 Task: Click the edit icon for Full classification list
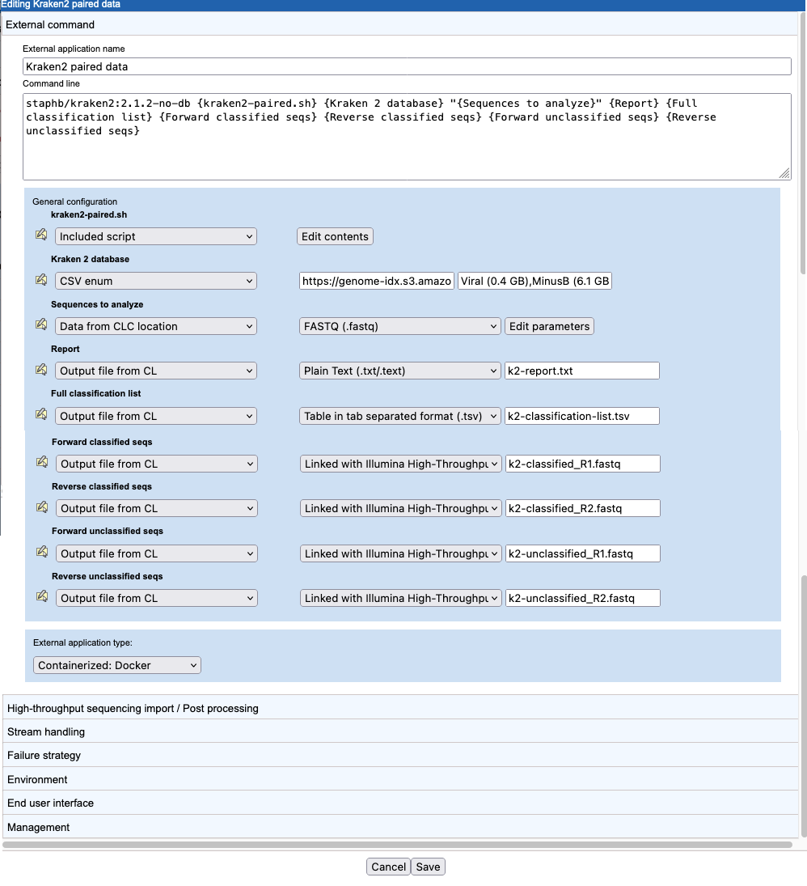click(42, 414)
